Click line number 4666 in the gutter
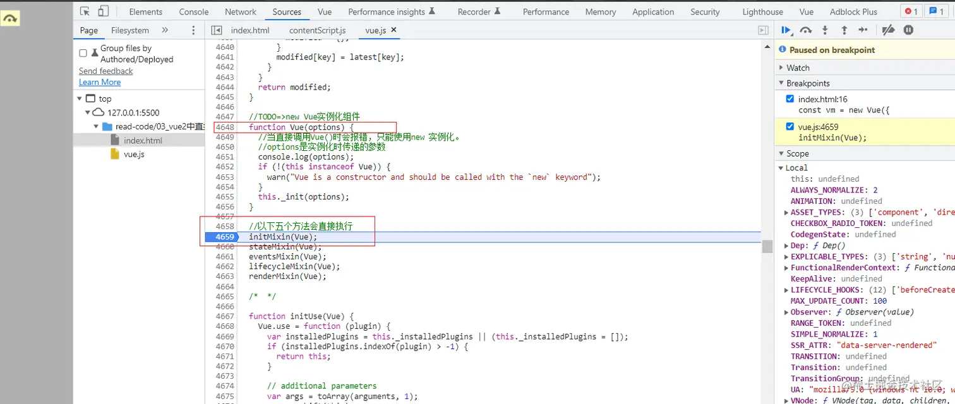Screen dimensions: 955x404 click(224, 306)
